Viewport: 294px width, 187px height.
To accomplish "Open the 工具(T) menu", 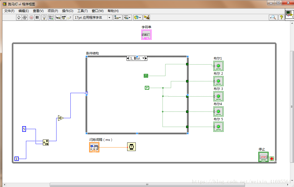I will pos(82,11).
